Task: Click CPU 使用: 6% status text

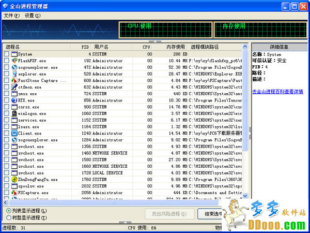Action: [x=142, y=228]
